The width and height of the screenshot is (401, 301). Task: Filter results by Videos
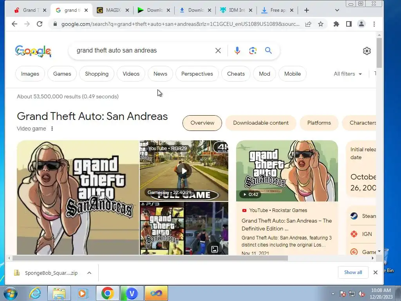tap(131, 74)
